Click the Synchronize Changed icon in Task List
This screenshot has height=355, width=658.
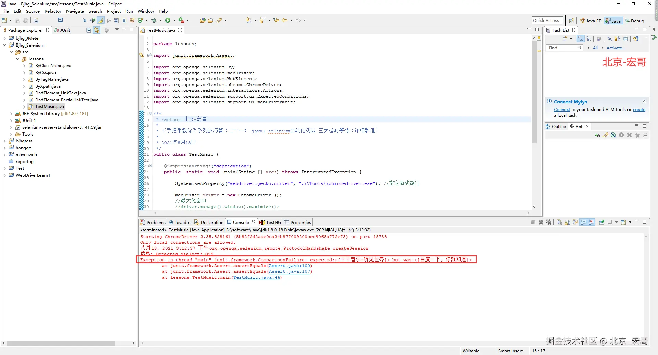point(636,39)
